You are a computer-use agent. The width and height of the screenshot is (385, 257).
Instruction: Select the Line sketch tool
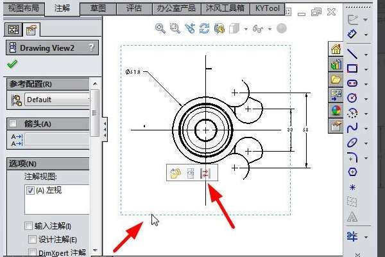[352, 53]
